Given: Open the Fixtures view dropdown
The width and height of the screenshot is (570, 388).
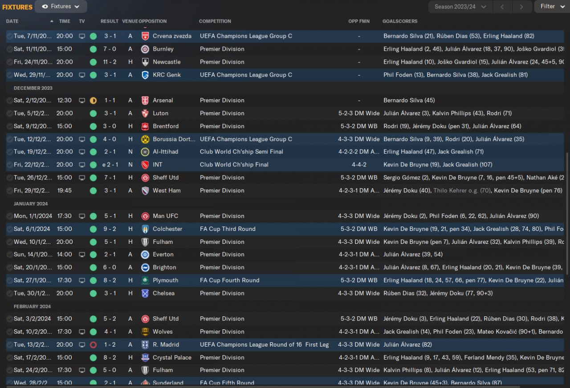Looking at the screenshot, I should pos(61,7).
